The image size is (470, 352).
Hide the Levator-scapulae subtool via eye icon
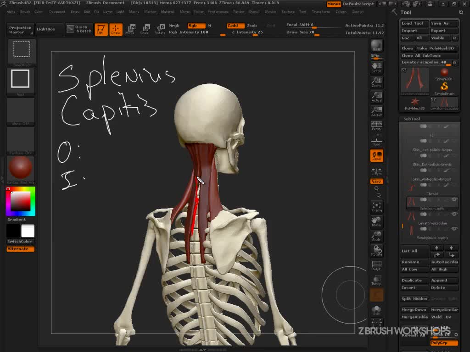[454, 214]
